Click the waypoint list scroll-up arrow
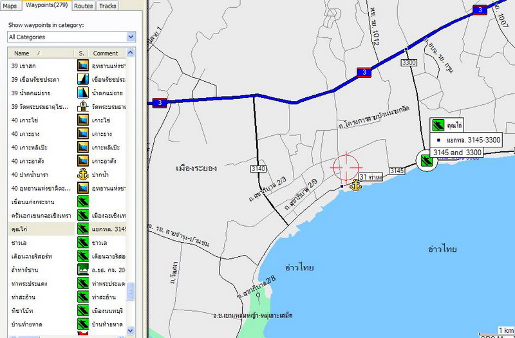The height and width of the screenshot is (338, 515). point(131,53)
